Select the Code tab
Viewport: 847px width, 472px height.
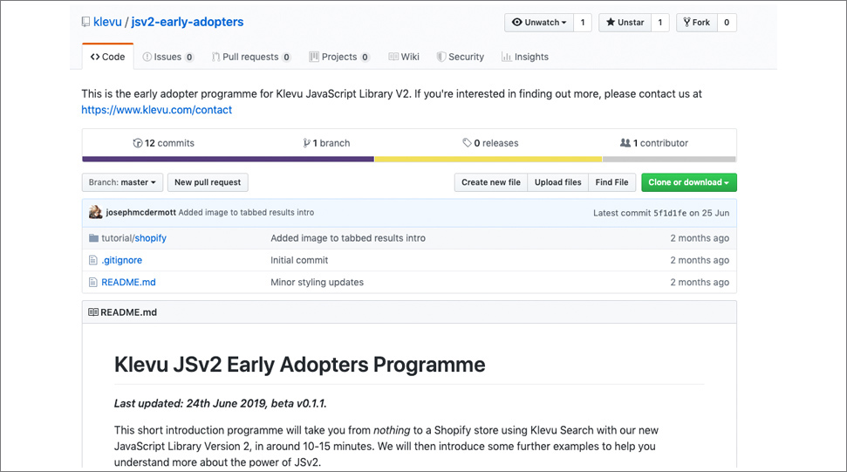point(107,57)
